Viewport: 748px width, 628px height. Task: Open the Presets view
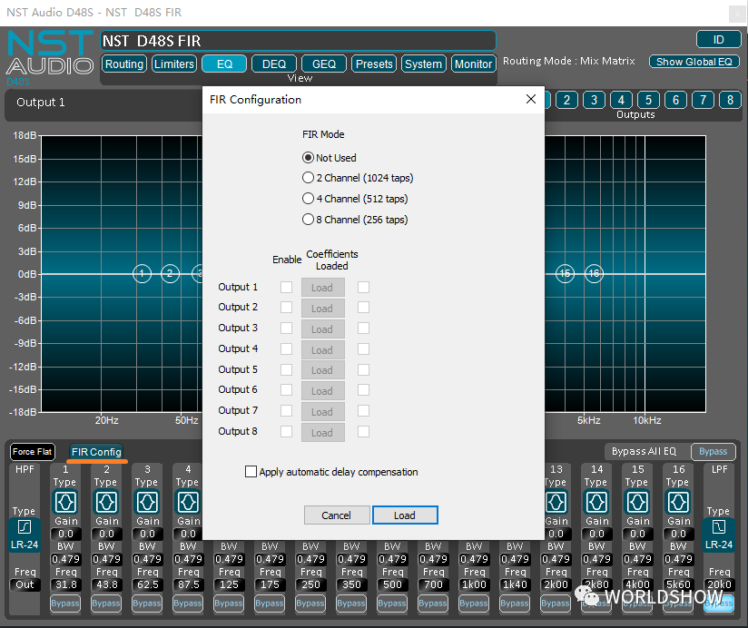[x=374, y=64]
